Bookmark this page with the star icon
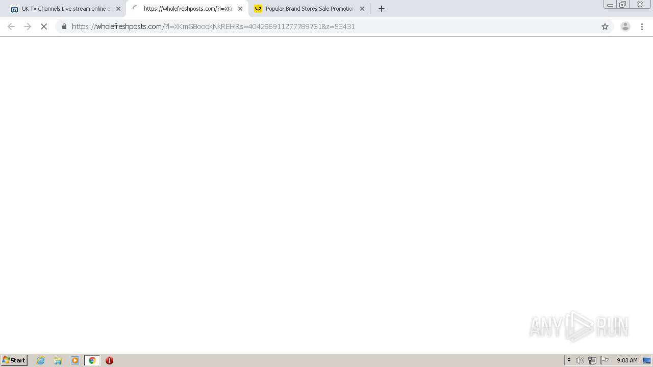653x367 pixels. pyautogui.click(x=605, y=27)
